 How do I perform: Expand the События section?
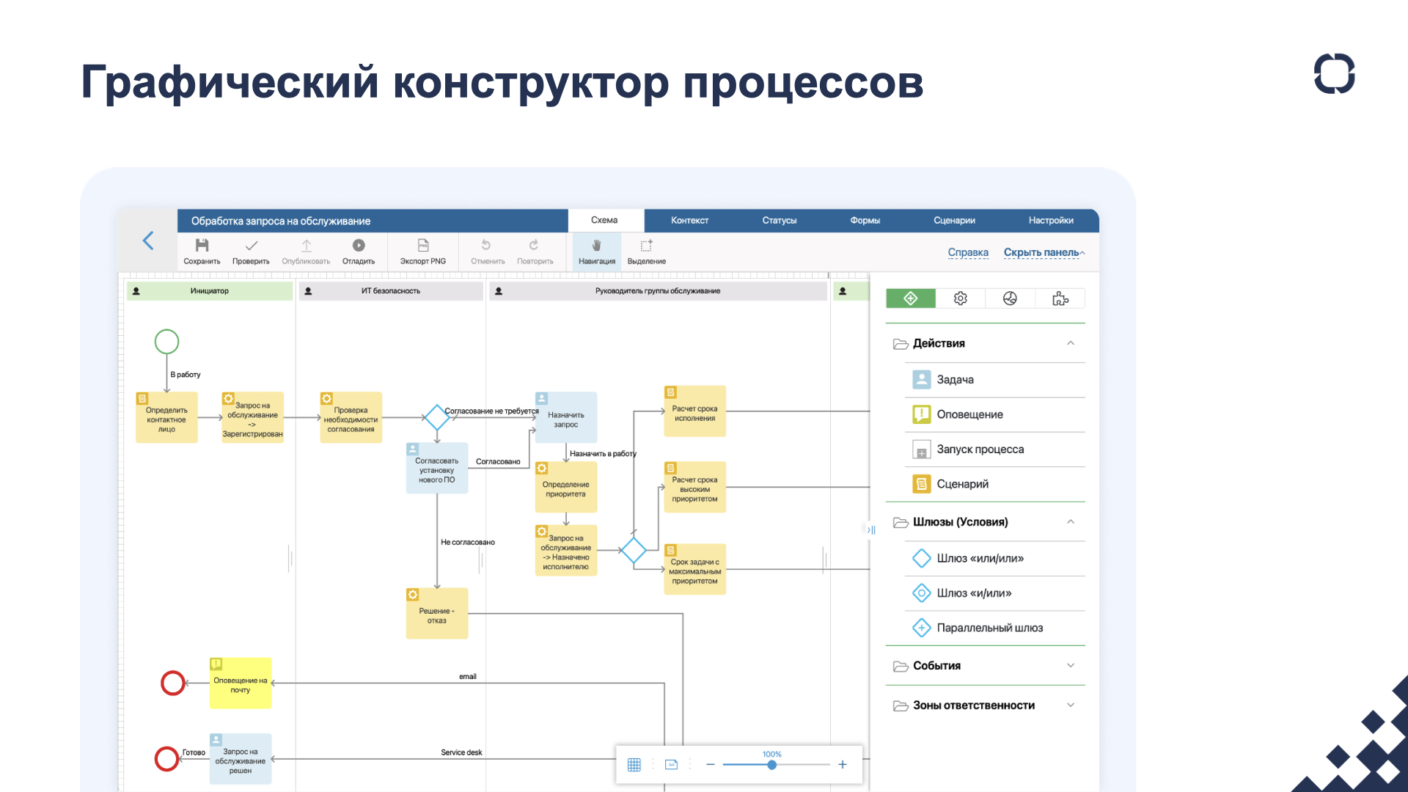1070,666
